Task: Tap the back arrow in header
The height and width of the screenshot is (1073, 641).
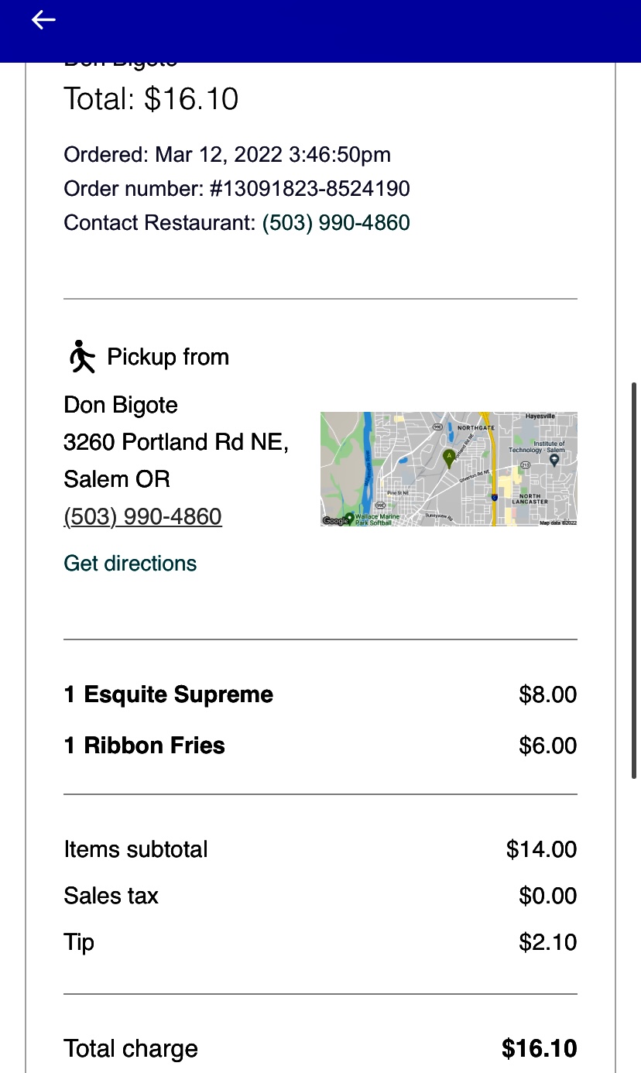Action: pos(43,21)
